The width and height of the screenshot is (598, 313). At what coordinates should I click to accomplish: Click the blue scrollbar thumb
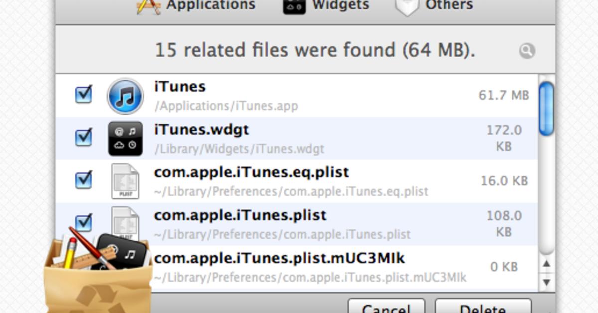547,108
